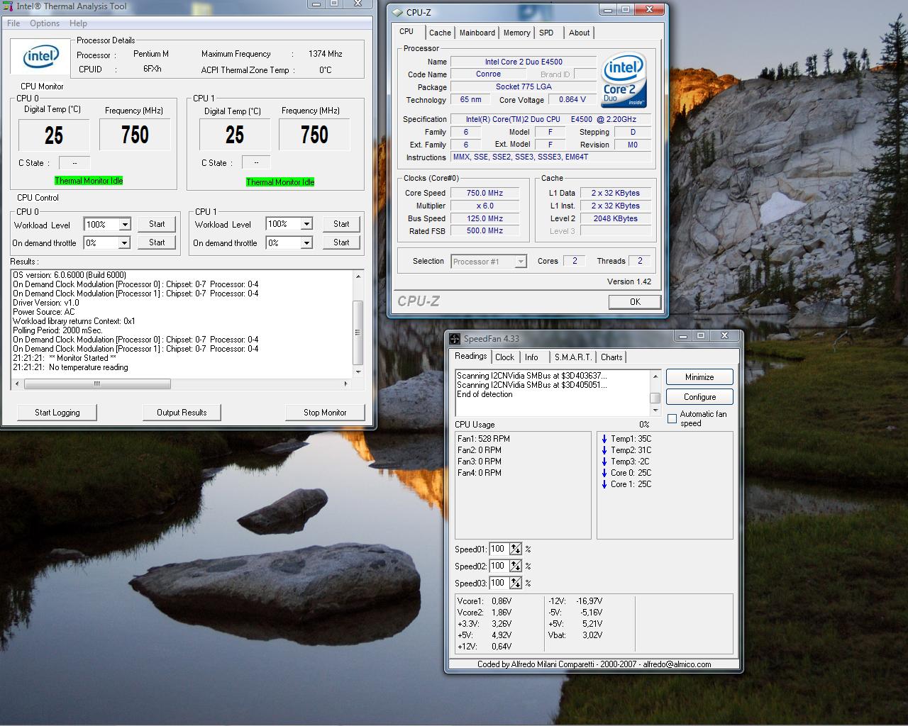Viewport: 908px width, 726px height.
Task: Switch to the Memory tab in CPU-Z
Action: (516, 33)
